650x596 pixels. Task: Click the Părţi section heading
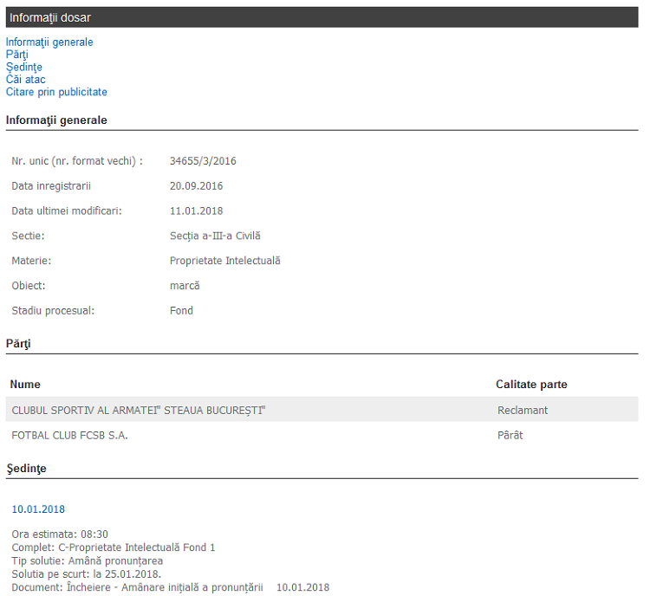(x=18, y=344)
